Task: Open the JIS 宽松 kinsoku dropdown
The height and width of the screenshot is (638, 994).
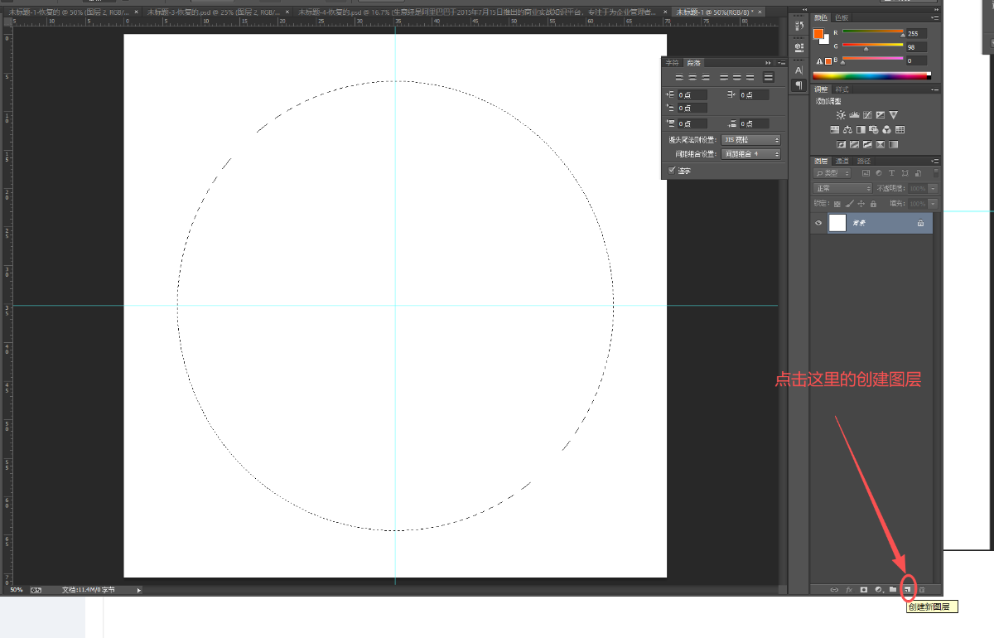Action: 750,140
